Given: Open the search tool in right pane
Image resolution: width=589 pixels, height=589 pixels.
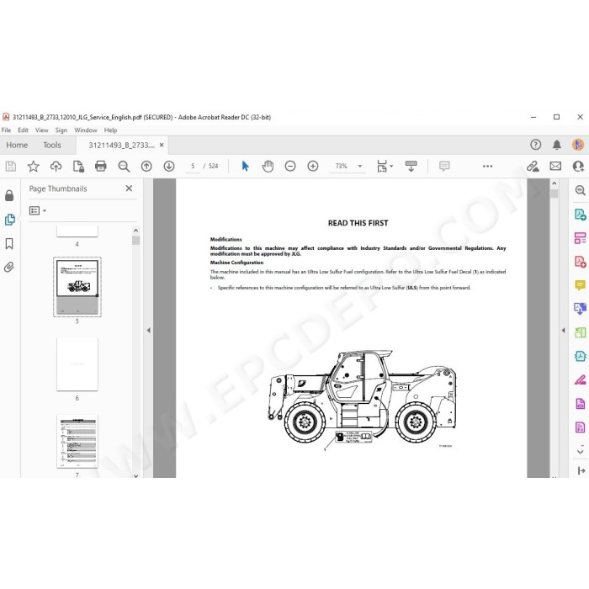Looking at the screenshot, I should 581,190.
